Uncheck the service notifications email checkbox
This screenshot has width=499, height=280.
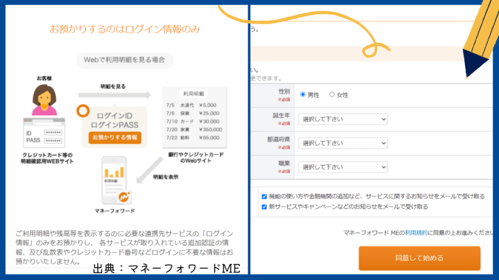[x=264, y=196]
